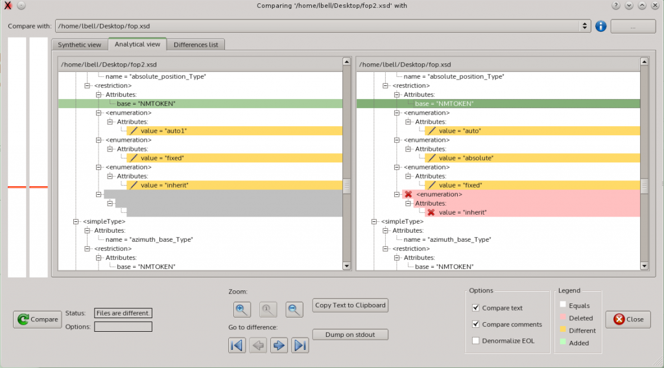Click the browse file button with ellipsis
The image size is (664, 368).
click(x=633, y=27)
